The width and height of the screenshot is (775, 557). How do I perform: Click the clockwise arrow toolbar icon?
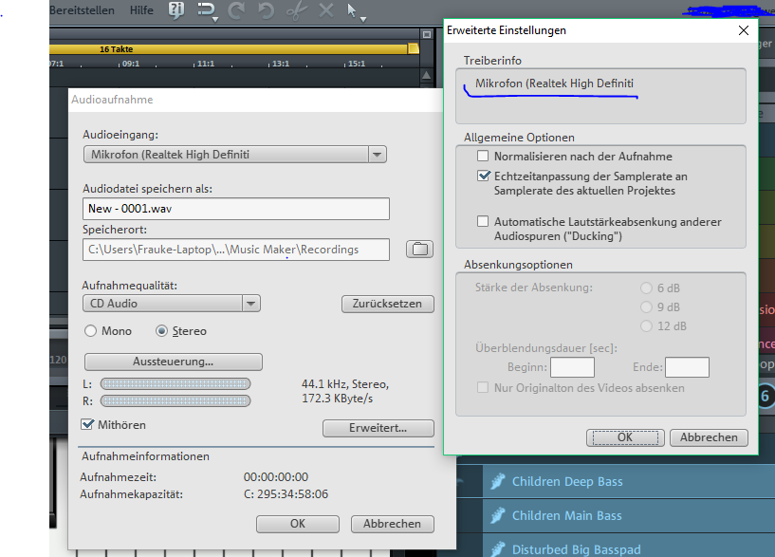[236, 10]
